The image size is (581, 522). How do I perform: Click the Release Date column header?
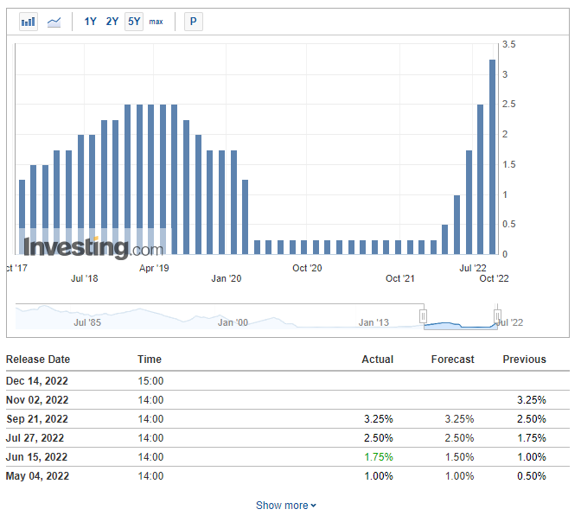(38, 360)
